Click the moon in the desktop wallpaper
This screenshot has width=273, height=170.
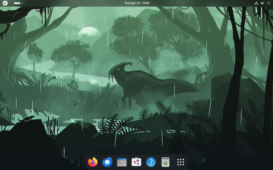pyautogui.click(x=89, y=33)
